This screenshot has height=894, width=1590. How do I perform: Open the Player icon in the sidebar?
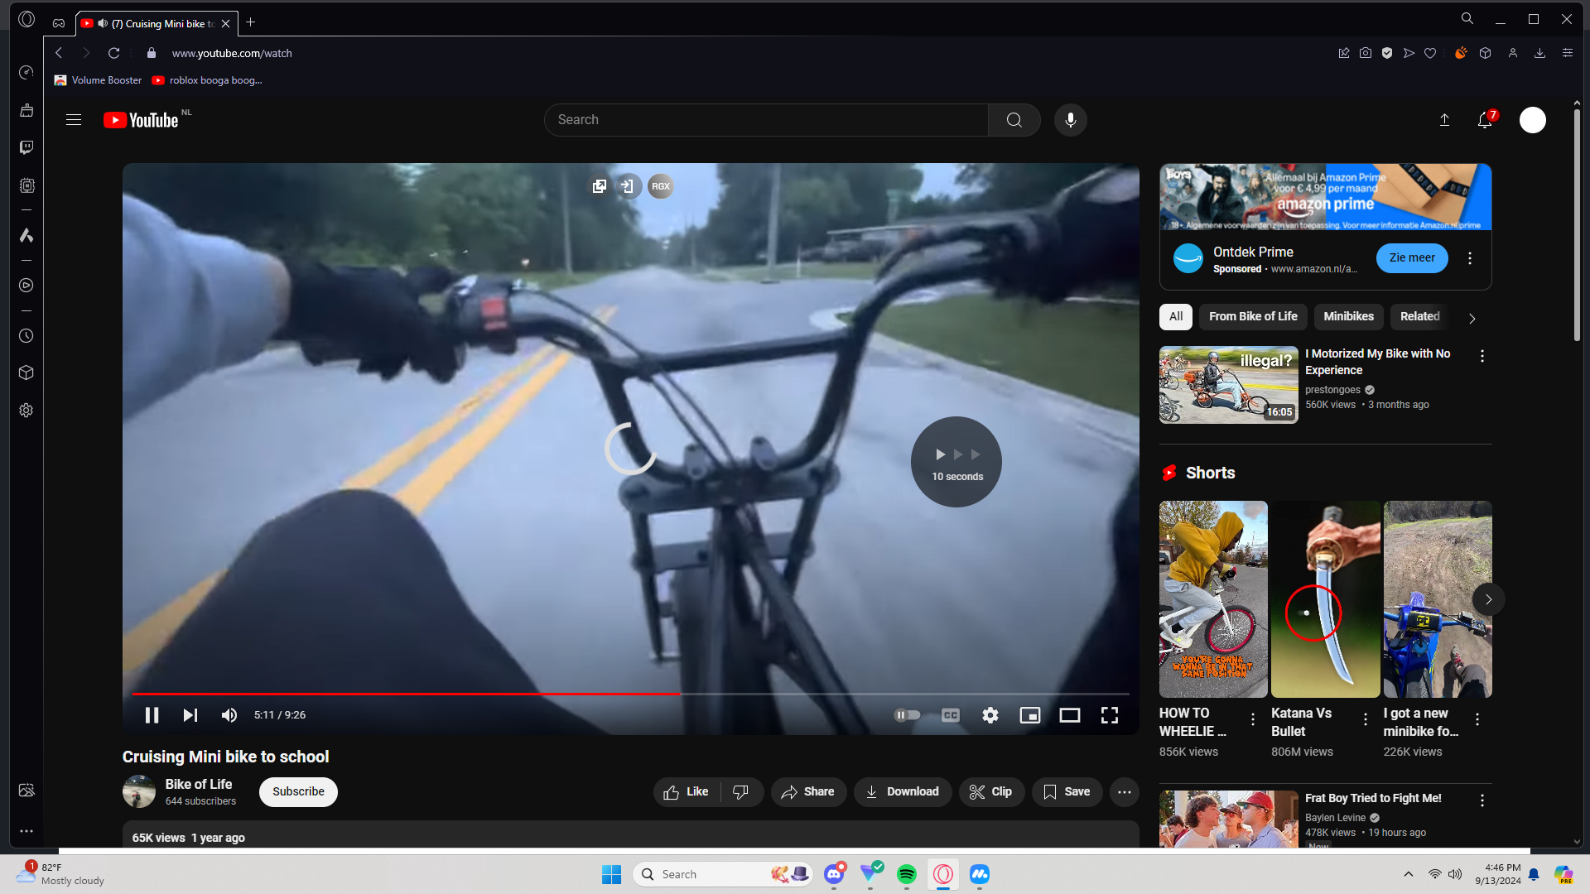pos(26,286)
